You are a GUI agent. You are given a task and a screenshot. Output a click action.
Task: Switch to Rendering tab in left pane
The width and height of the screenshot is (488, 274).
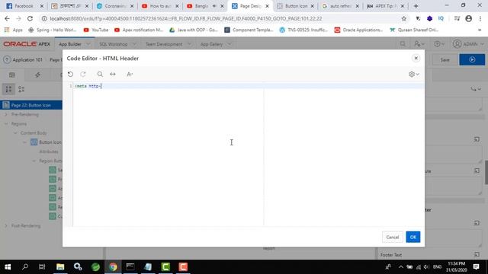point(12,75)
